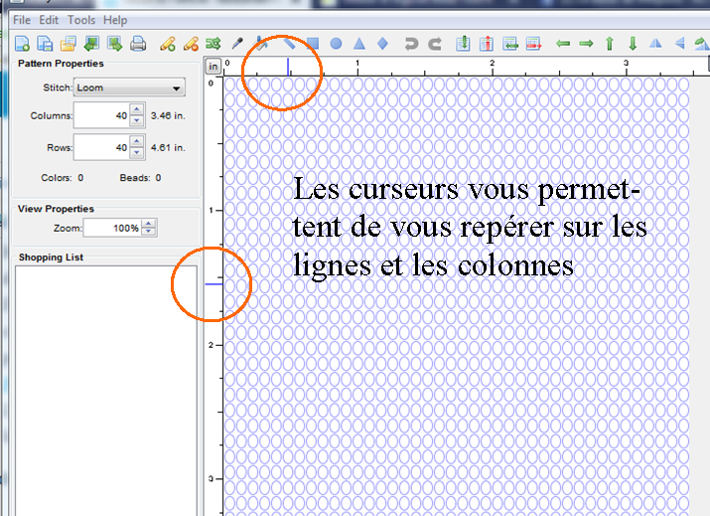Viewport: 710px width, 516px height.
Task: Select the diamond shape tool
Action: click(381, 43)
